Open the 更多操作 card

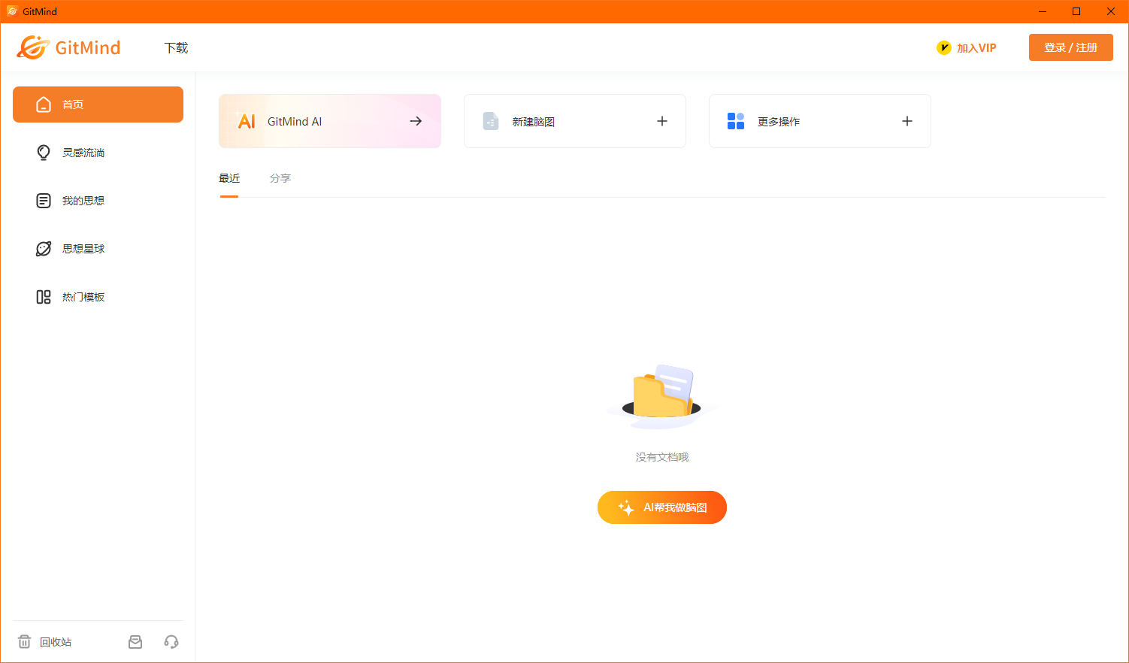(820, 121)
